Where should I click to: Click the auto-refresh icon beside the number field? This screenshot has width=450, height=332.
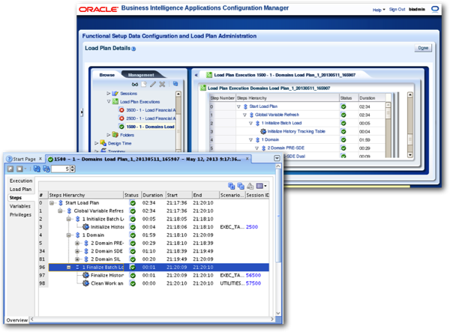[46, 169]
